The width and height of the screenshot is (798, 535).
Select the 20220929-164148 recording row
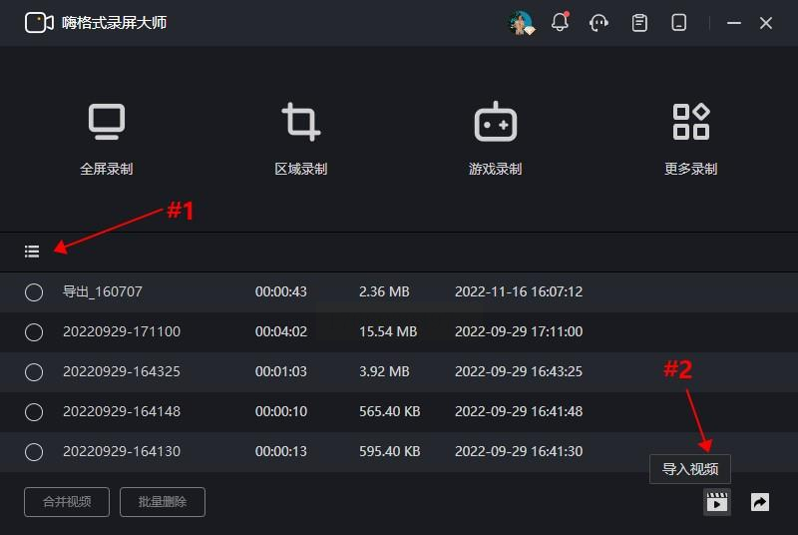[399, 411]
